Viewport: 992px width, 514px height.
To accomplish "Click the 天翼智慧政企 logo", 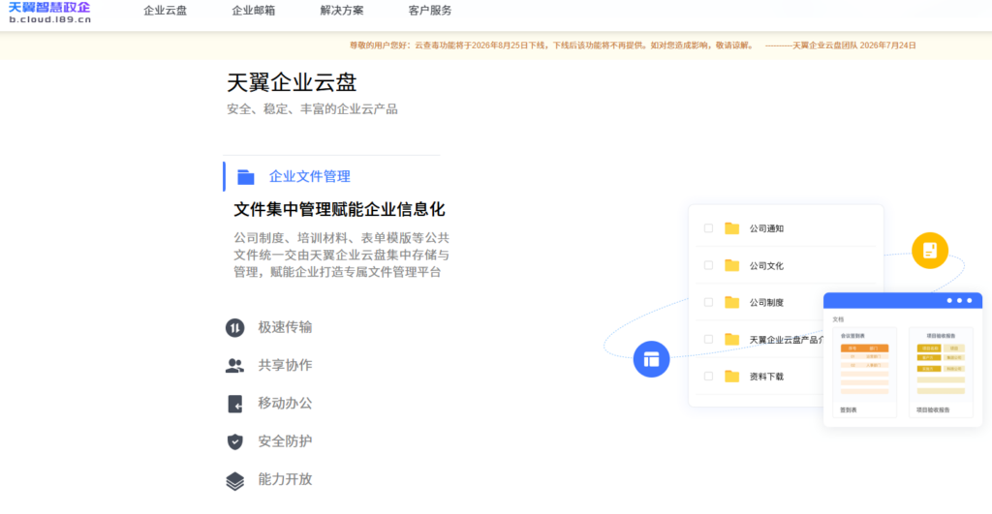I will [x=49, y=12].
